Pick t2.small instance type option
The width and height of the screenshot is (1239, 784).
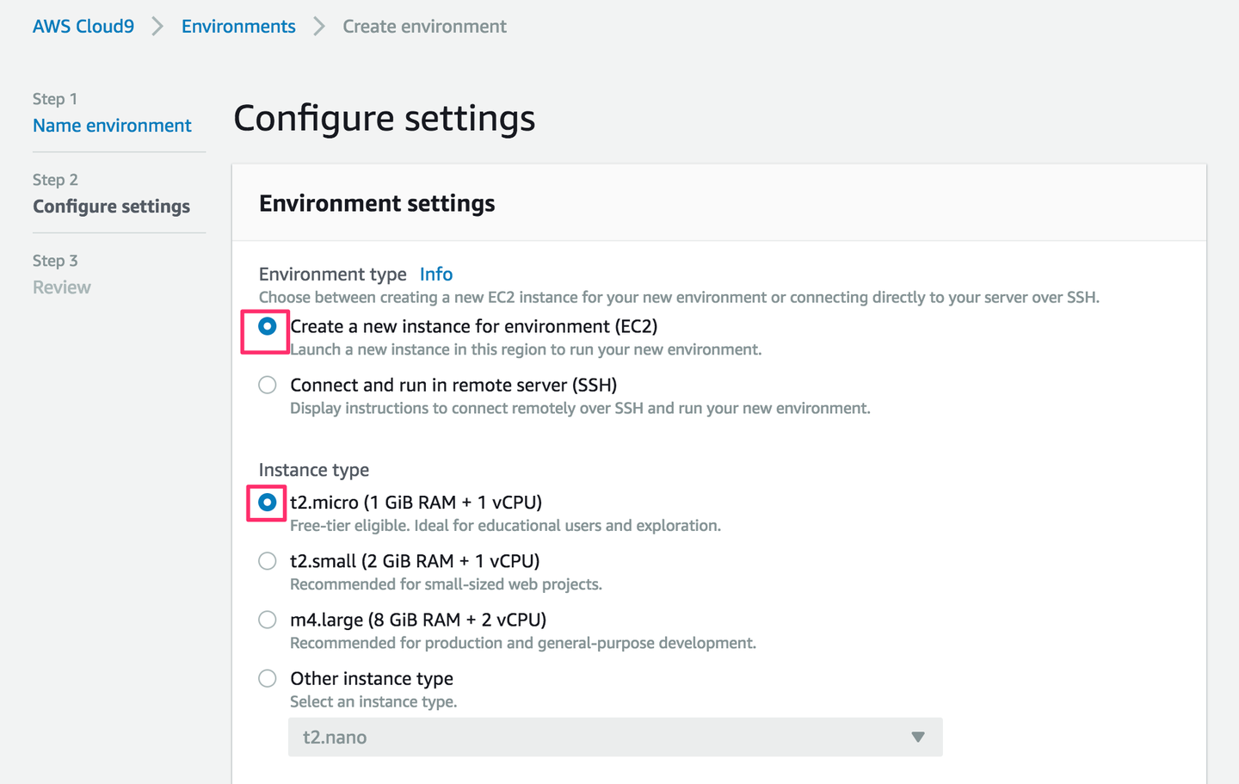268,561
